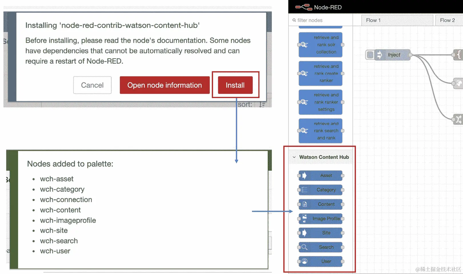This screenshot has height=274, width=463.
Task: Click the Asset node's output port
Action: (x=342, y=175)
